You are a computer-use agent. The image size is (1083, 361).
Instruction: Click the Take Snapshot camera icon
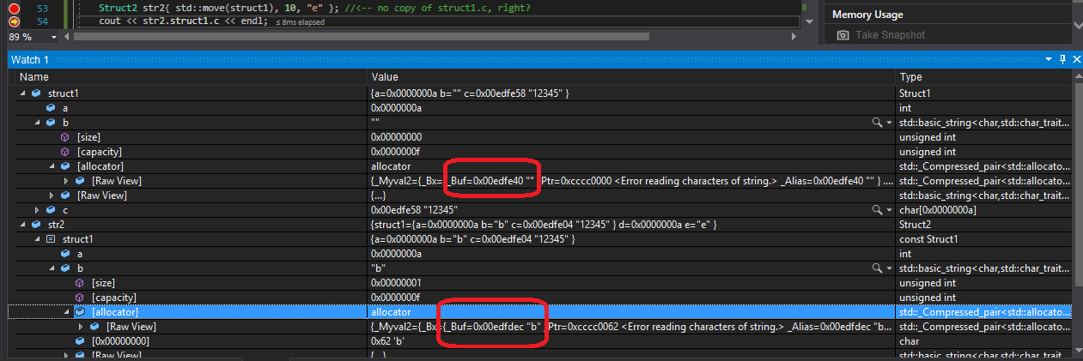(x=843, y=36)
